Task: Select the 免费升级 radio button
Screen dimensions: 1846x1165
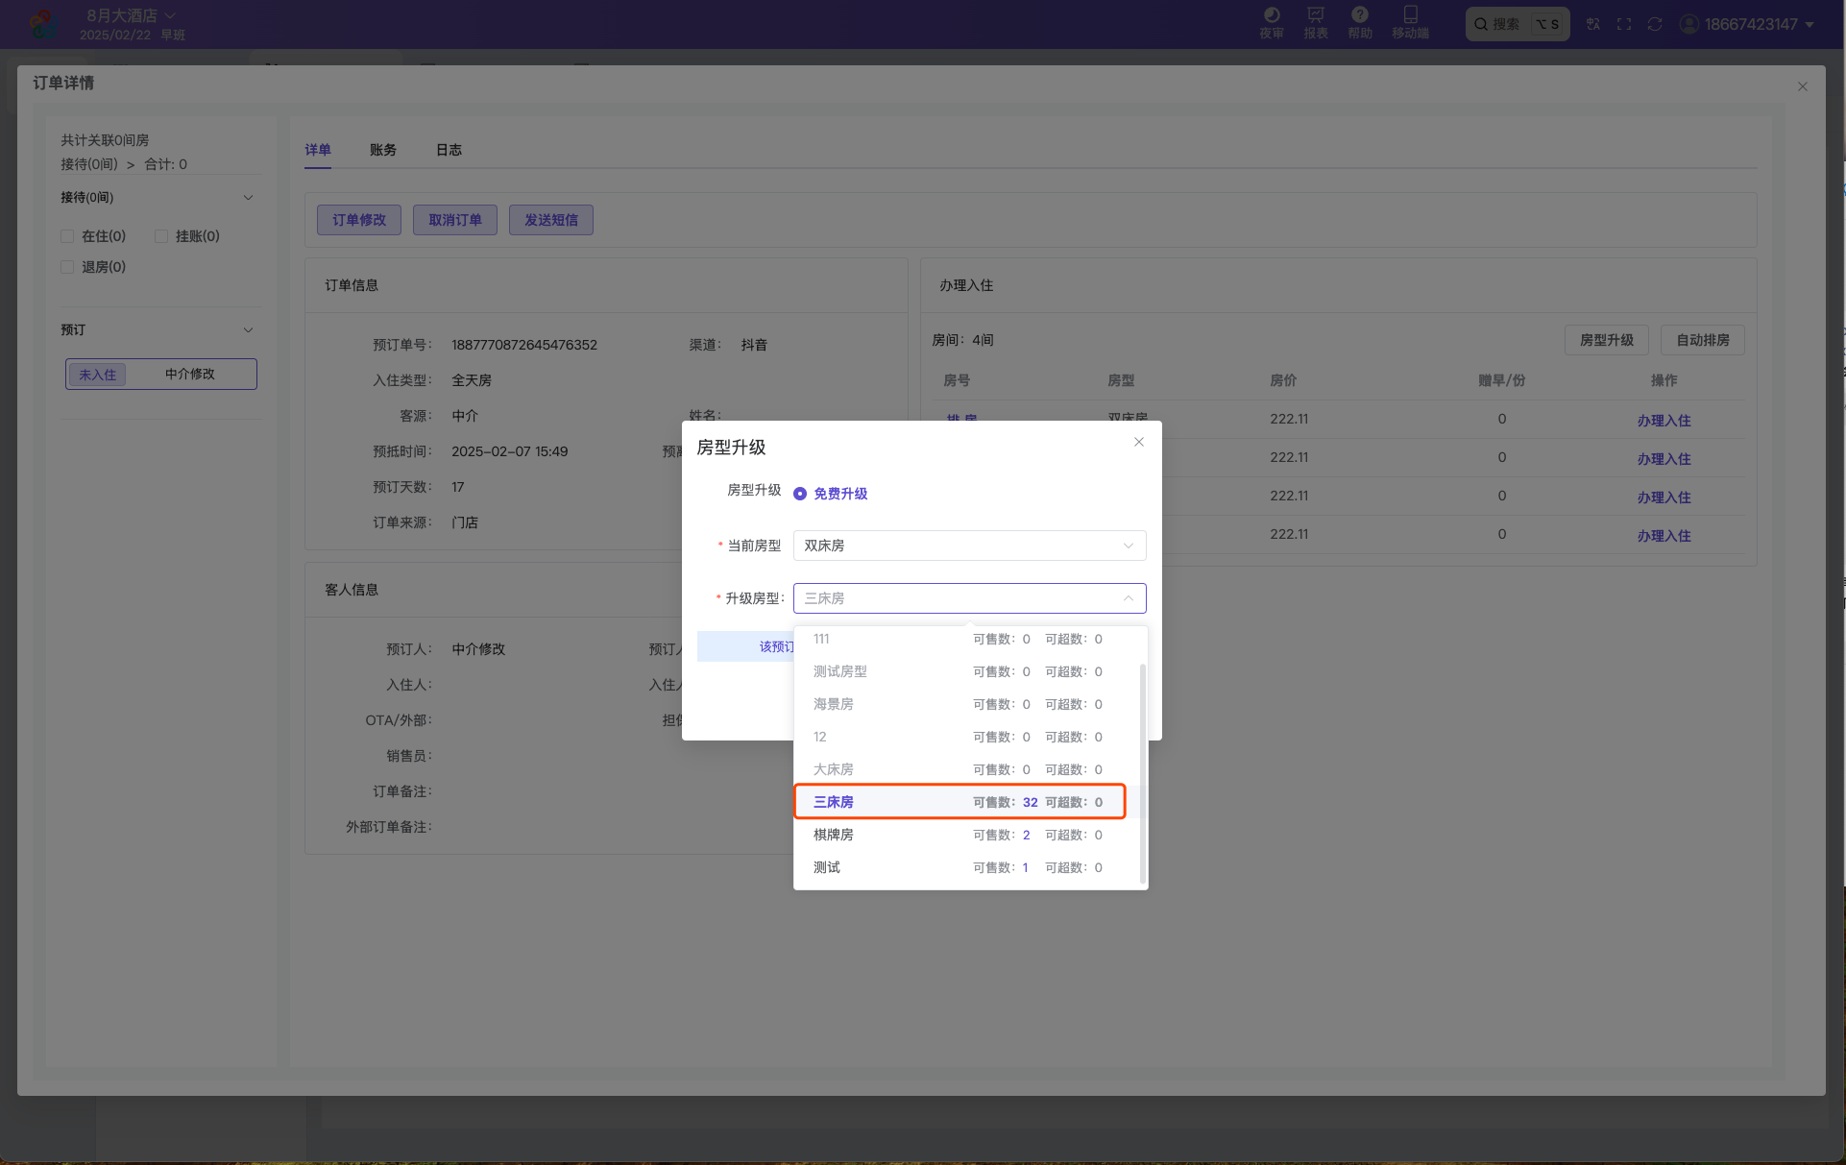Action: 800,494
